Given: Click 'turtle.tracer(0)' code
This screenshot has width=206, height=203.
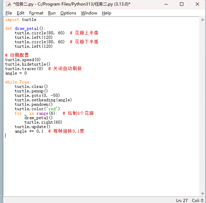Looking at the screenshot, I should [24, 69].
